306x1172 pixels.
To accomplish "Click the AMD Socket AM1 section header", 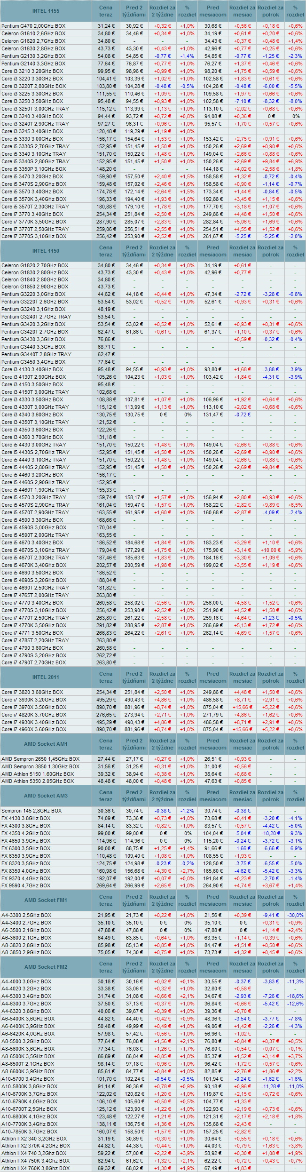I will (46, 744).
